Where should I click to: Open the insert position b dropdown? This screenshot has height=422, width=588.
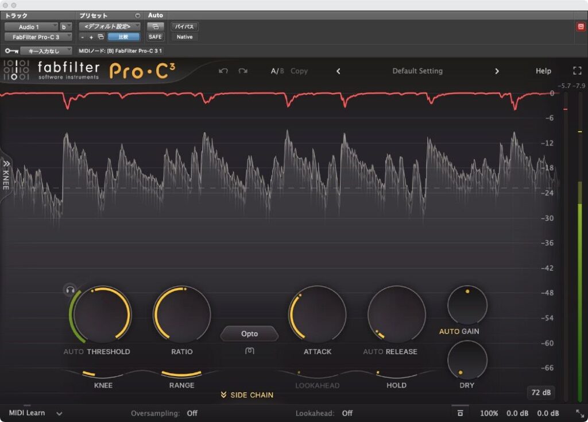tap(65, 26)
